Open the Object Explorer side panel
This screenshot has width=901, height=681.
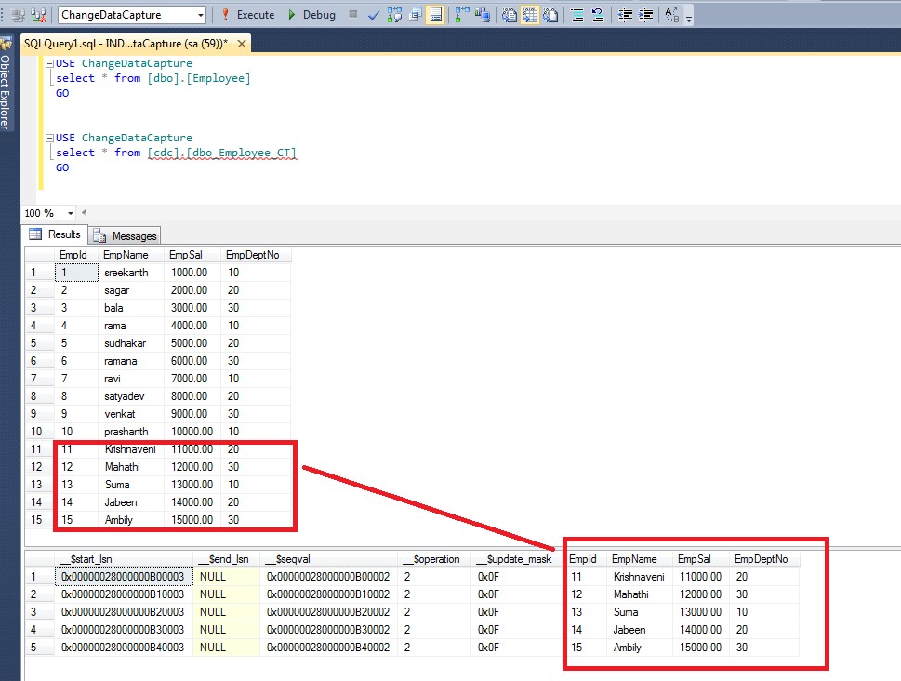pyautogui.click(x=5, y=88)
